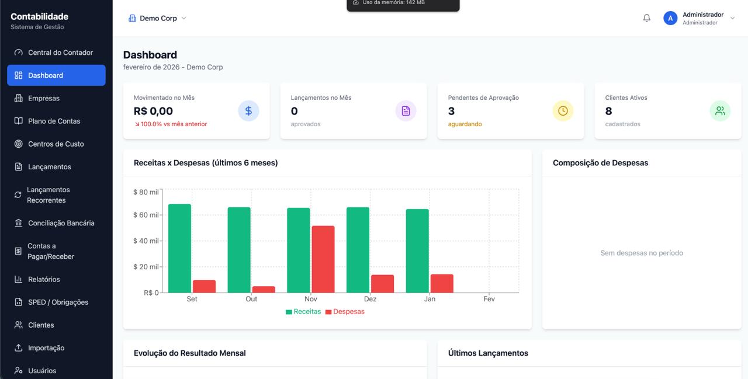Open Plano de Contas in sidebar
Image resolution: width=748 pixels, height=379 pixels.
(x=54, y=121)
